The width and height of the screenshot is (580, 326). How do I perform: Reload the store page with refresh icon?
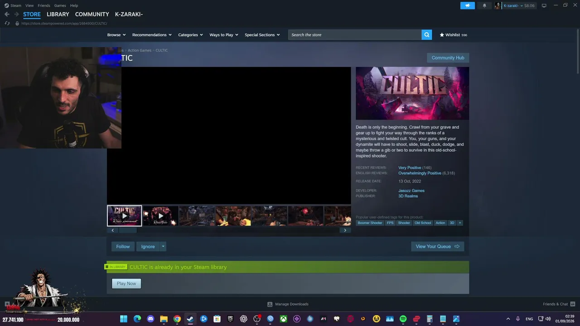(x=7, y=23)
